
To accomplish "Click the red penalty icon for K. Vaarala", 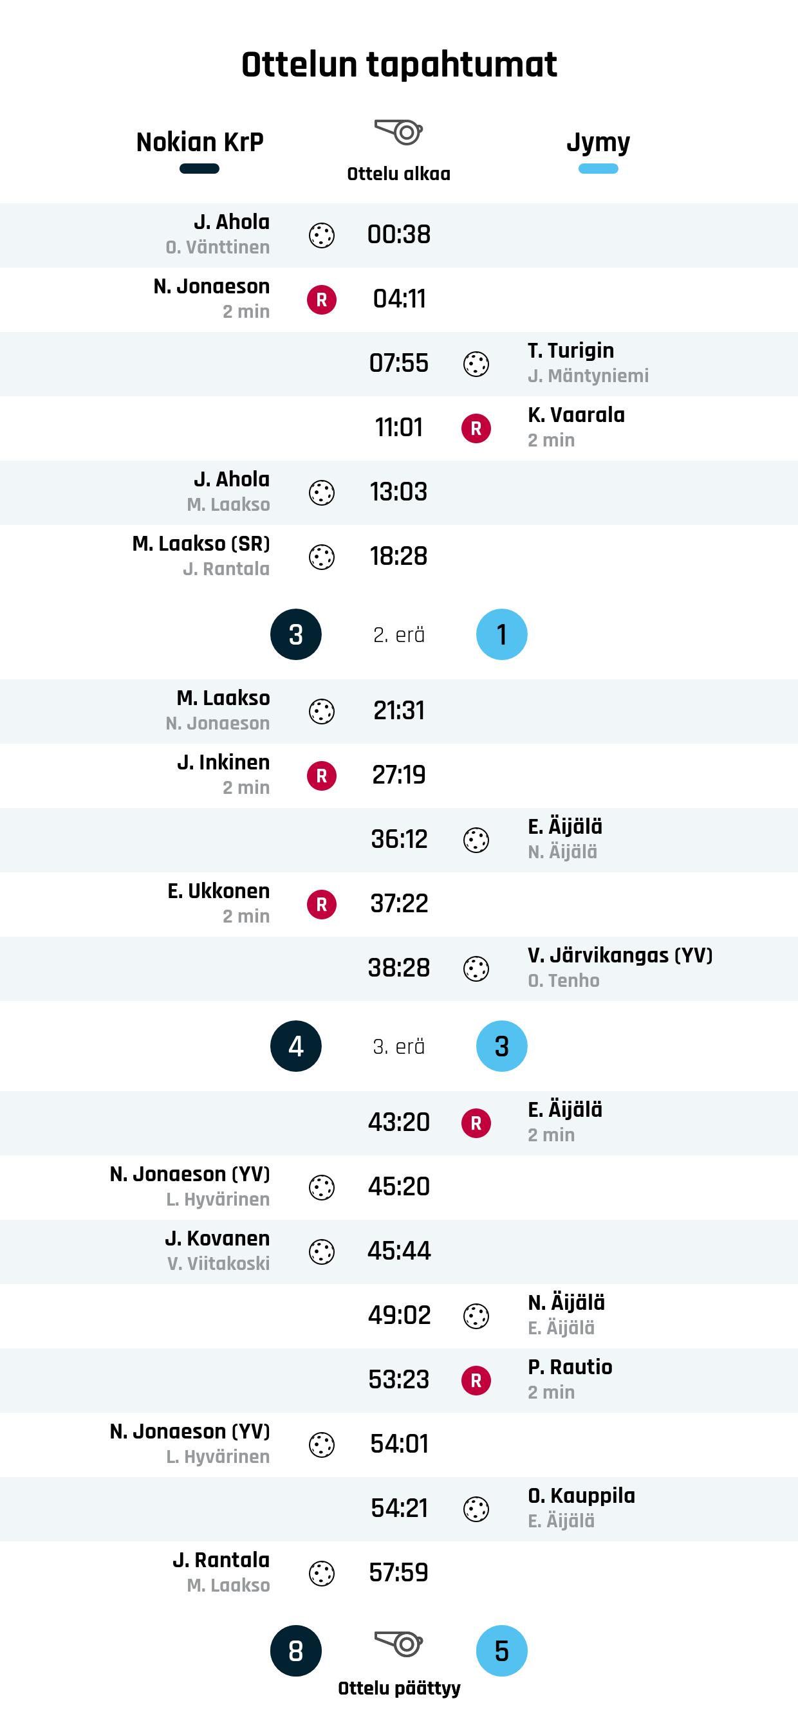I will pos(476,429).
